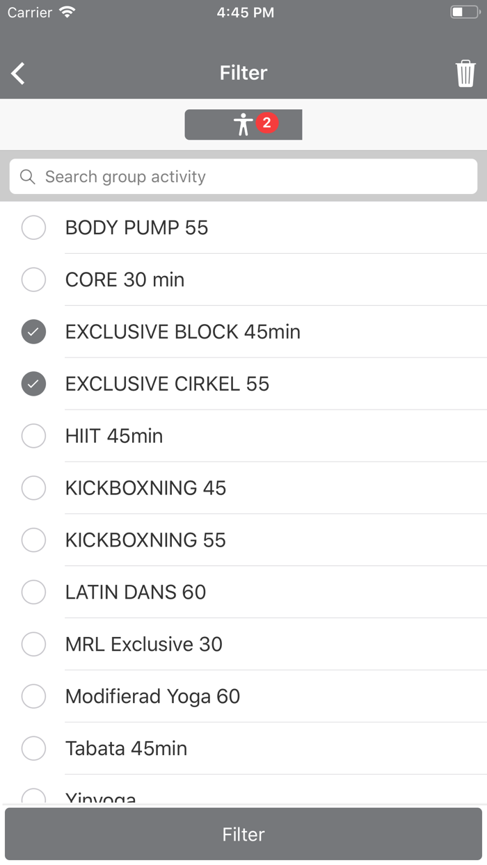Select Tabata 45min
This screenshot has width=487, height=865.
(x=33, y=748)
